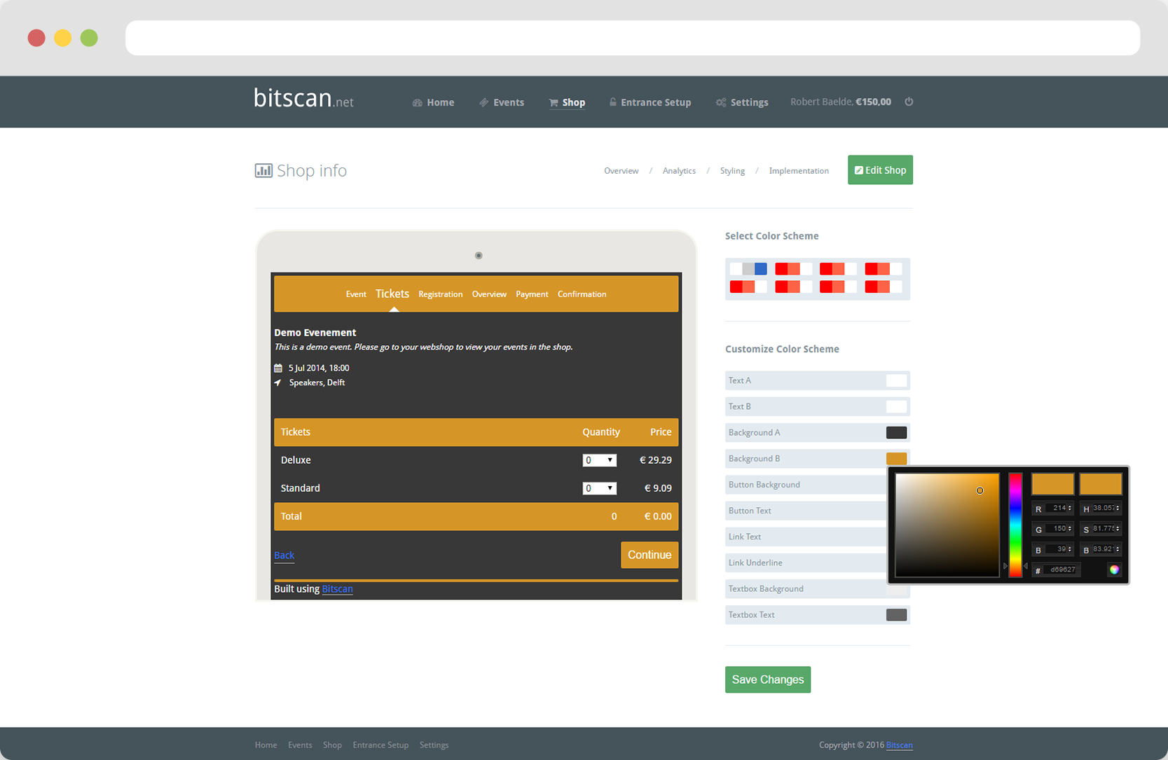Click the power logout icon top right
The width and height of the screenshot is (1168, 760).
(x=909, y=102)
